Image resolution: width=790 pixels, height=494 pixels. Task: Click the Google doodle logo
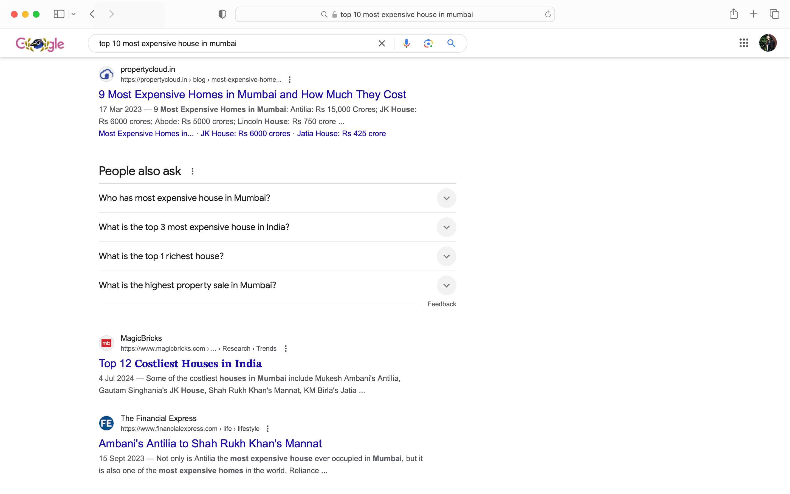click(40, 44)
